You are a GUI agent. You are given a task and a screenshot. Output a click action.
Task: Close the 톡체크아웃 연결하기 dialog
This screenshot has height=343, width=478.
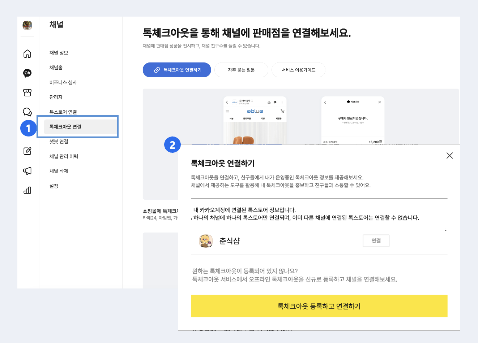point(449,156)
